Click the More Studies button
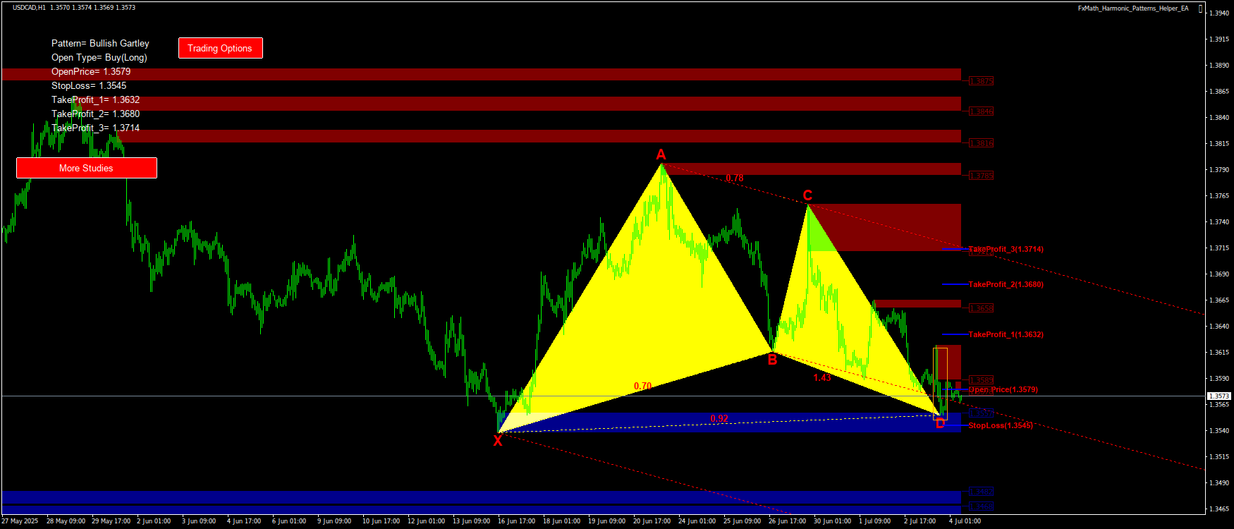Screen dimensions: 1234x529 pyautogui.click(x=86, y=168)
